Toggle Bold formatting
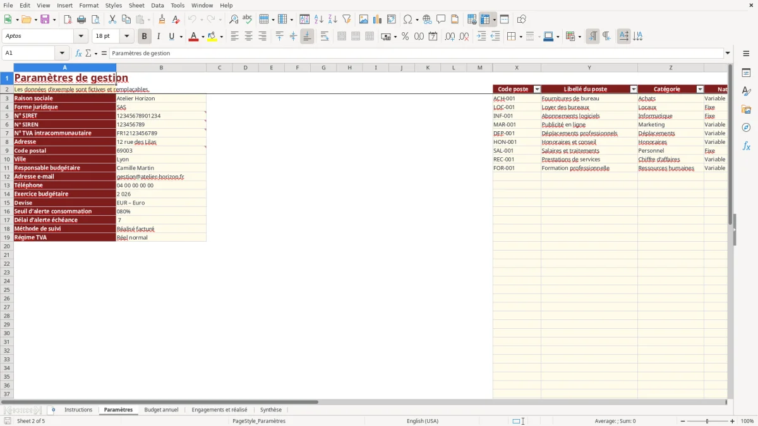 tap(145, 37)
